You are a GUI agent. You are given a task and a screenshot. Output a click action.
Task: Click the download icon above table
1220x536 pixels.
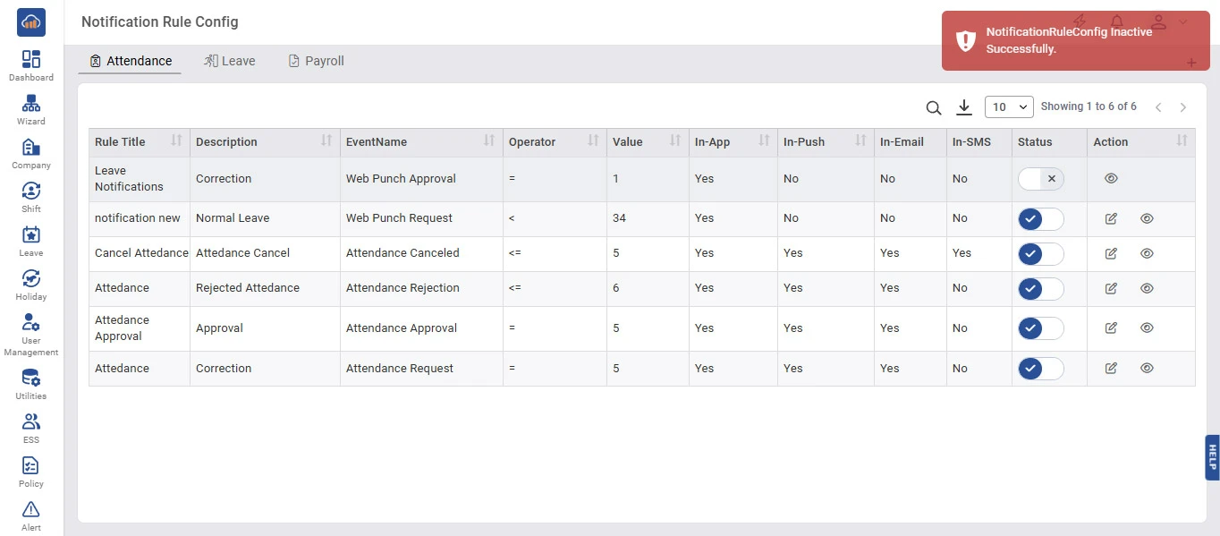coord(963,107)
